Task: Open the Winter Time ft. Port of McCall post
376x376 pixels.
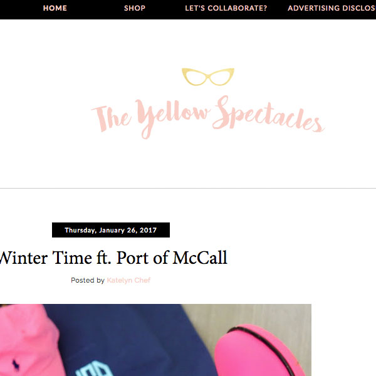Action: 113,258
